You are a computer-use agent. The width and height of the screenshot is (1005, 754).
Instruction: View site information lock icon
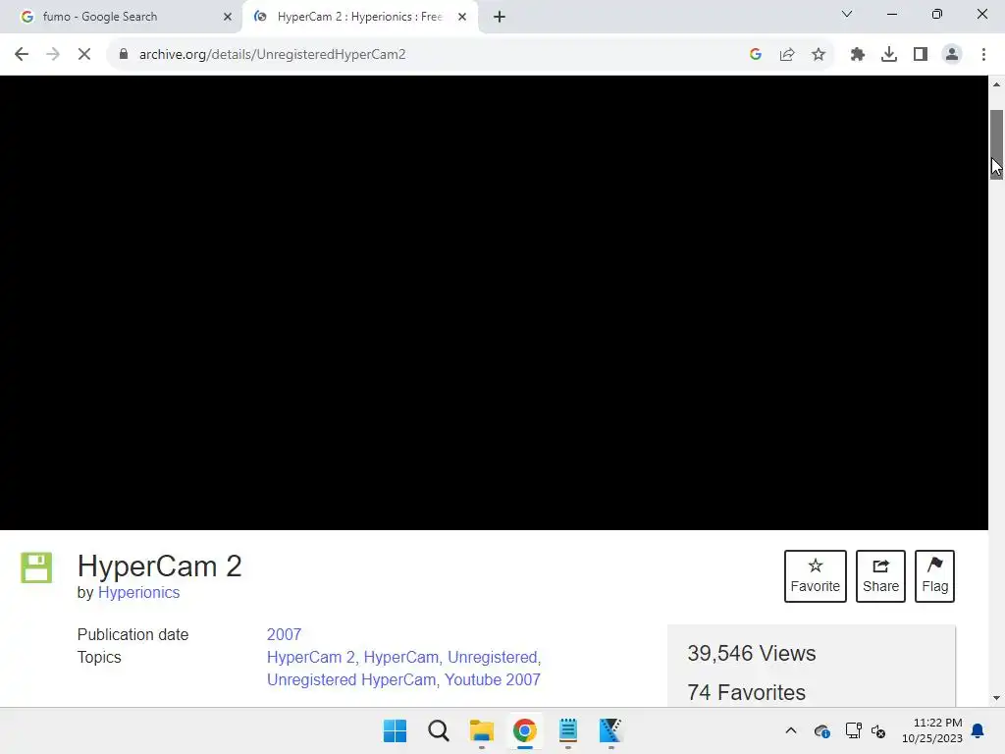(x=124, y=55)
